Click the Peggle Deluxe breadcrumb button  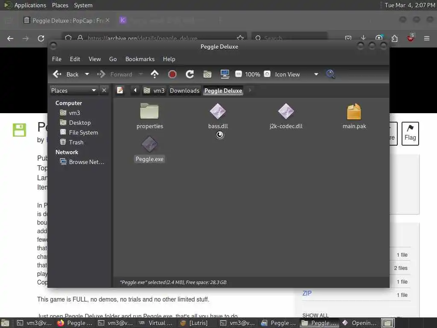(223, 91)
